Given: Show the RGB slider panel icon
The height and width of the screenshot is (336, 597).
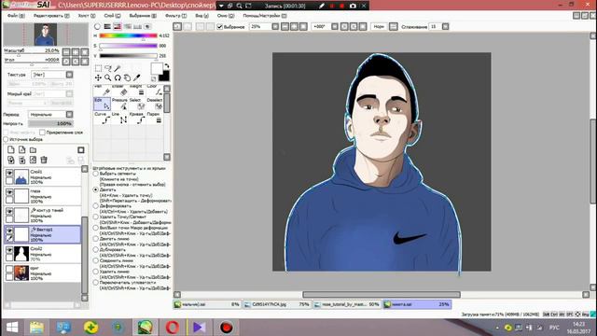Looking at the screenshot, I should [x=107, y=27].
